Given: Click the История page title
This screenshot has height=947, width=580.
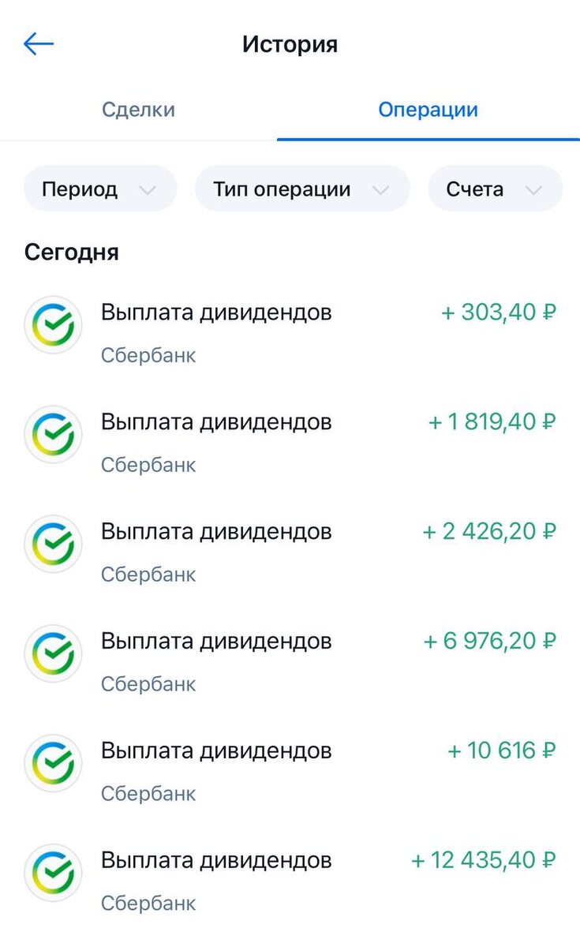Looking at the screenshot, I should pyautogui.click(x=290, y=44).
